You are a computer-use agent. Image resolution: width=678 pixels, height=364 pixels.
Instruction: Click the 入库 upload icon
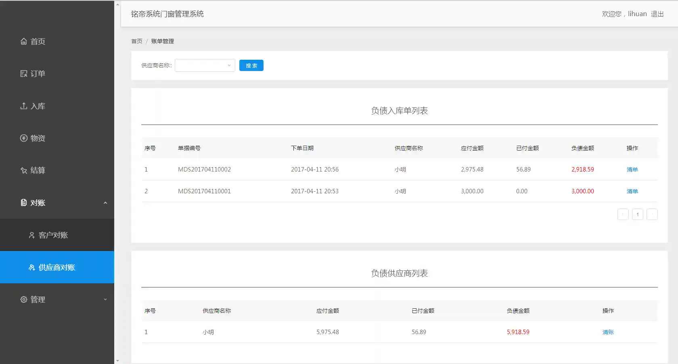24,106
